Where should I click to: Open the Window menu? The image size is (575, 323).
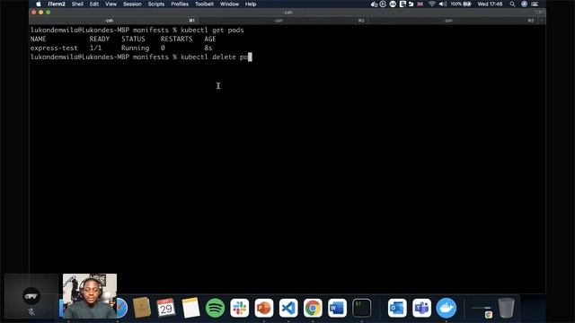pyautogui.click(x=230, y=4)
